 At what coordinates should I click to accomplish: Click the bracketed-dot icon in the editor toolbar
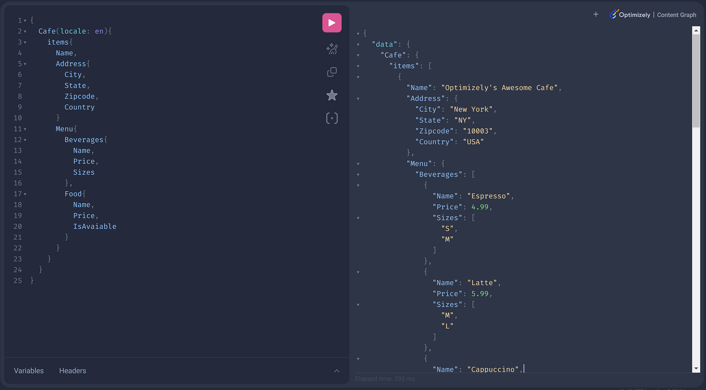pyautogui.click(x=332, y=118)
